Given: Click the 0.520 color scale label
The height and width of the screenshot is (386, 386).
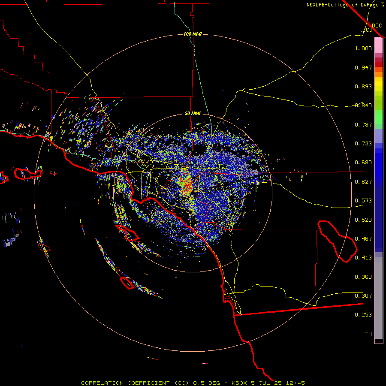Looking at the screenshot, I should 363,220.
